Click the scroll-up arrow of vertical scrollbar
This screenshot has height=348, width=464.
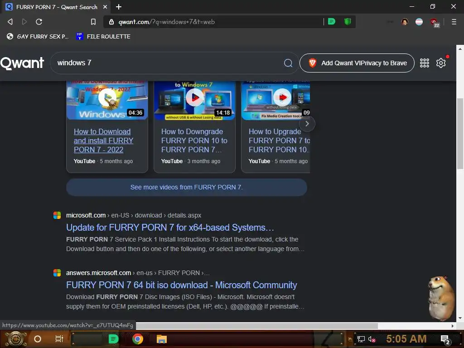pyautogui.click(x=460, y=49)
